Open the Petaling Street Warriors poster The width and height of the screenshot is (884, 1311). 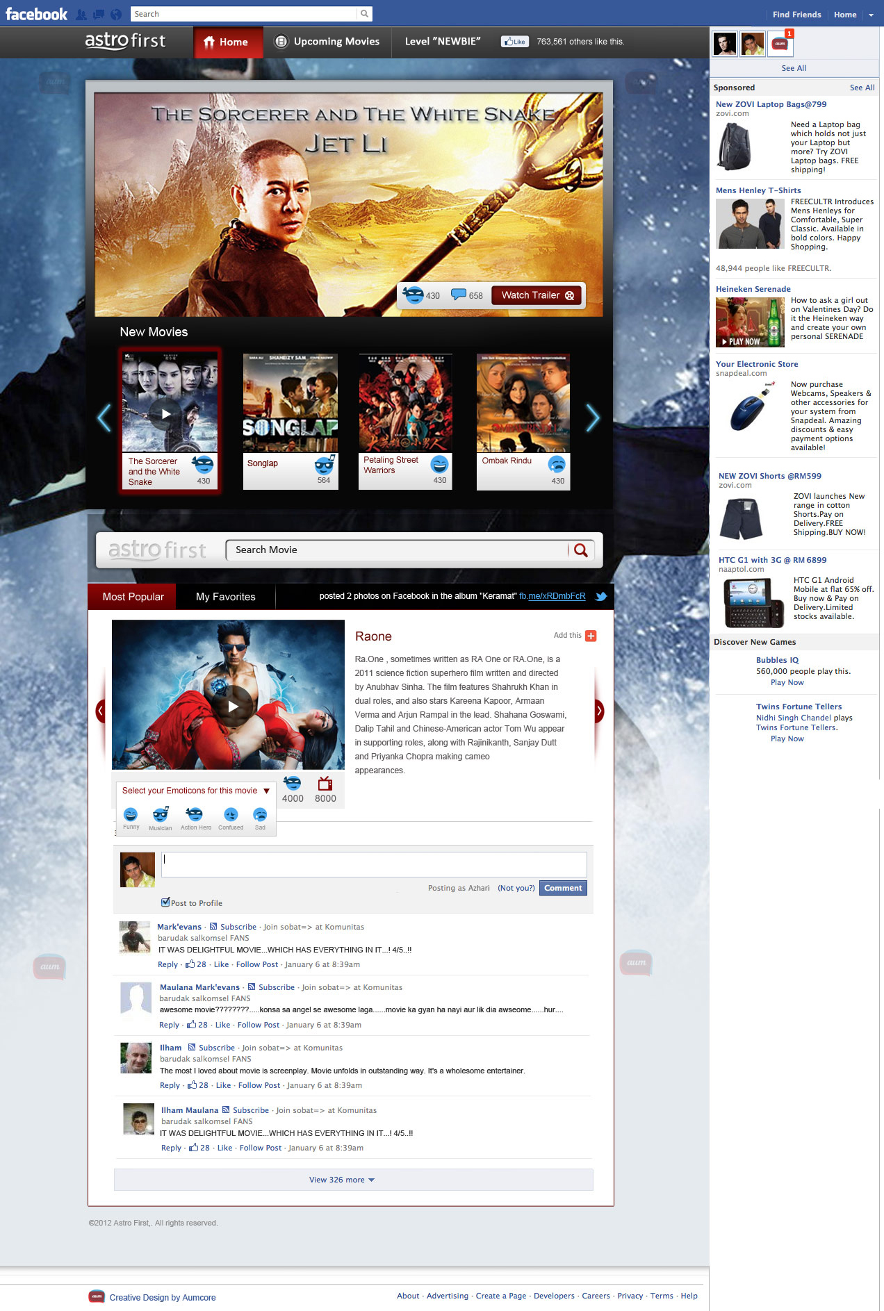pyautogui.click(x=406, y=402)
